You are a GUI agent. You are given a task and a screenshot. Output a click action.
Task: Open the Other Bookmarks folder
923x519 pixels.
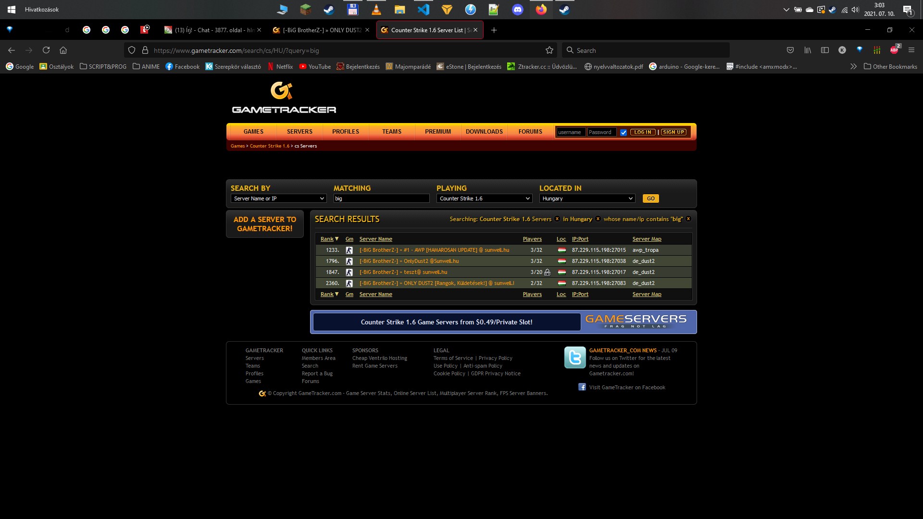(x=890, y=66)
